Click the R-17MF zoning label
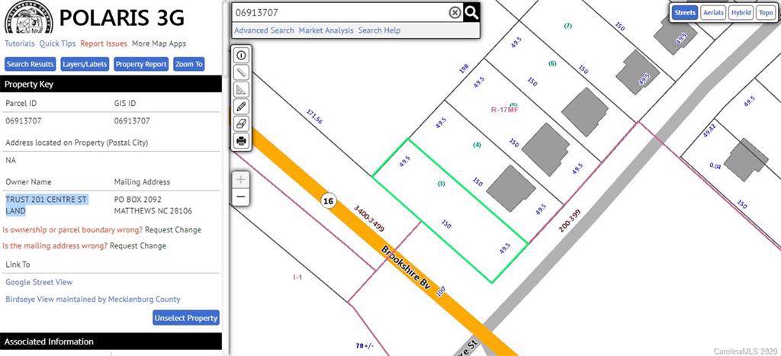781x356 pixels. tap(505, 110)
